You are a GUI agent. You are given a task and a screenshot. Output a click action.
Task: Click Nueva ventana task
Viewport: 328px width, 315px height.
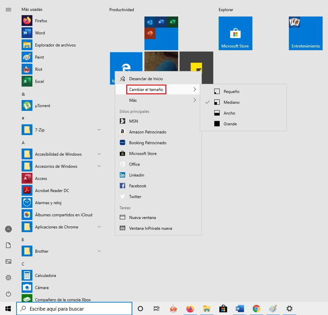[x=142, y=218]
